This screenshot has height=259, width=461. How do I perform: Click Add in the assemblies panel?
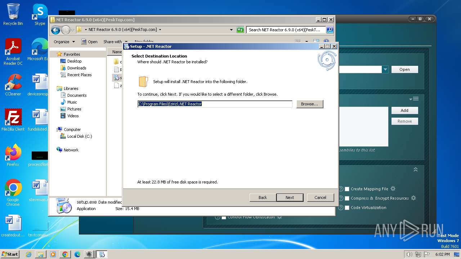[405, 110]
